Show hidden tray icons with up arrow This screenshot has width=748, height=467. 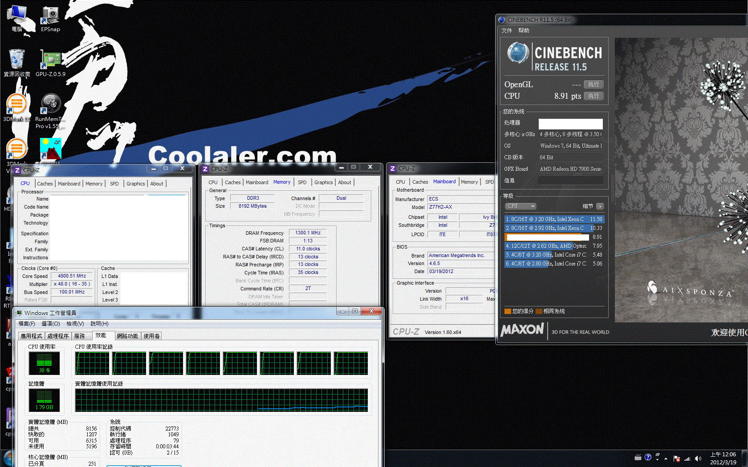click(x=666, y=459)
